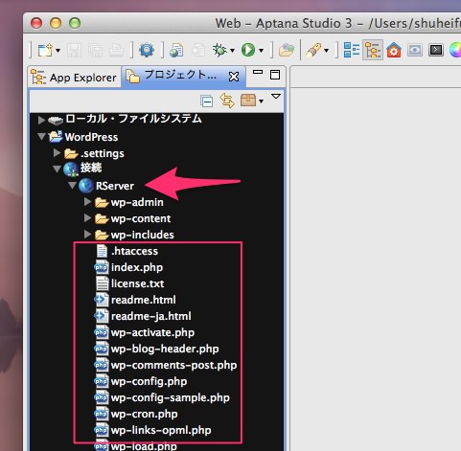Maximize the explorer view panel

coord(275,75)
